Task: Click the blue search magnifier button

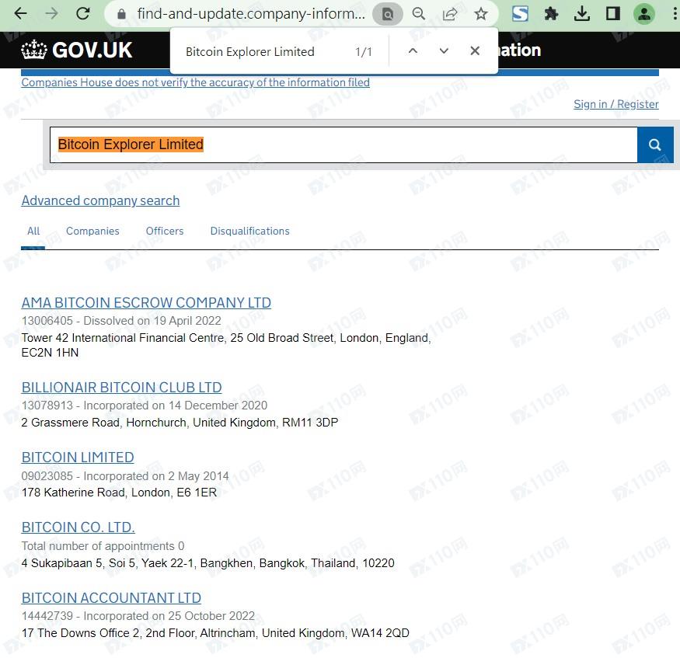Action: (x=654, y=144)
